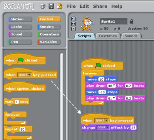Click beats value 0.2 in drum 48 block
The image size is (154, 140).
pos(129,86)
